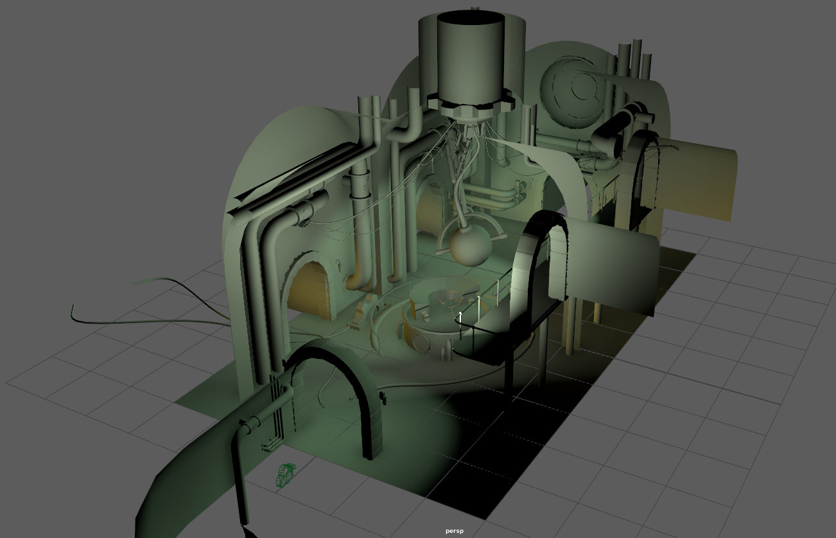Image resolution: width=836 pixels, height=538 pixels.
Task: Select the large cylindrical tank on top
Action: point(471,56)
